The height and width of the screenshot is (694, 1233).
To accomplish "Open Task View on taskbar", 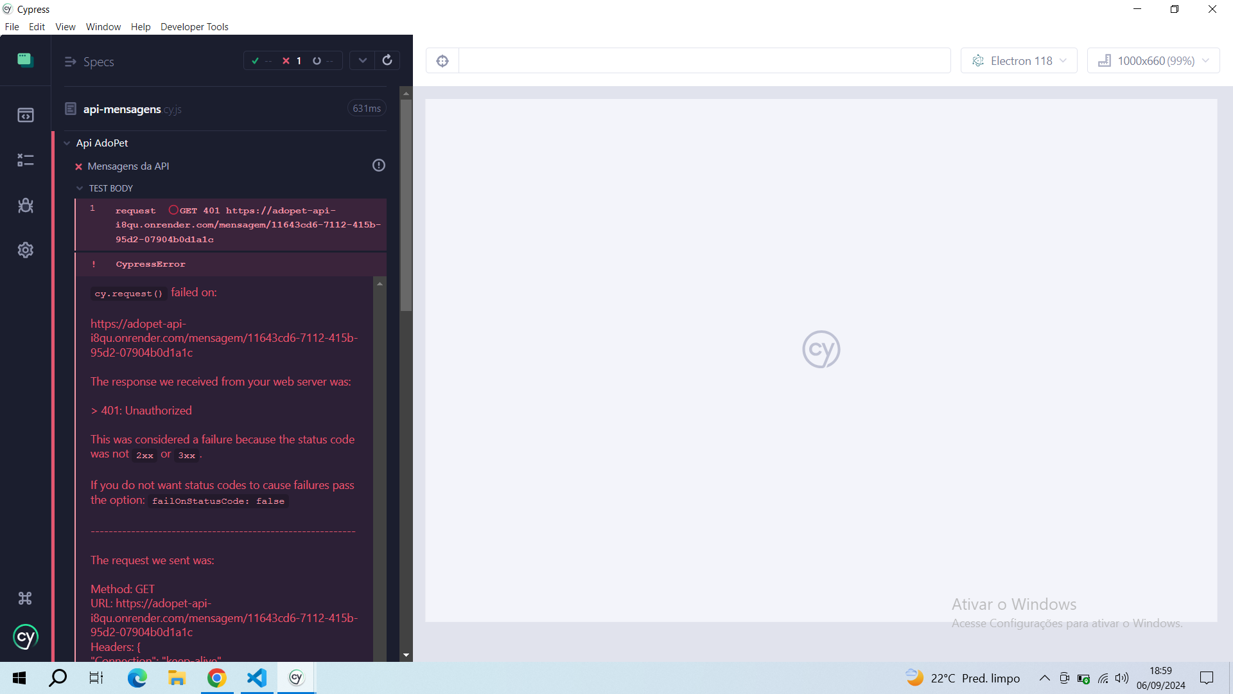I will click(96, 678).
